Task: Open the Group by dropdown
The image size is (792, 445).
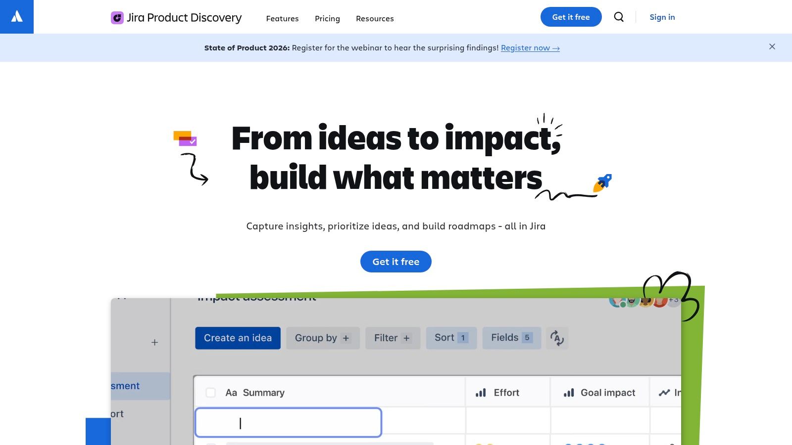Action: 323,338
